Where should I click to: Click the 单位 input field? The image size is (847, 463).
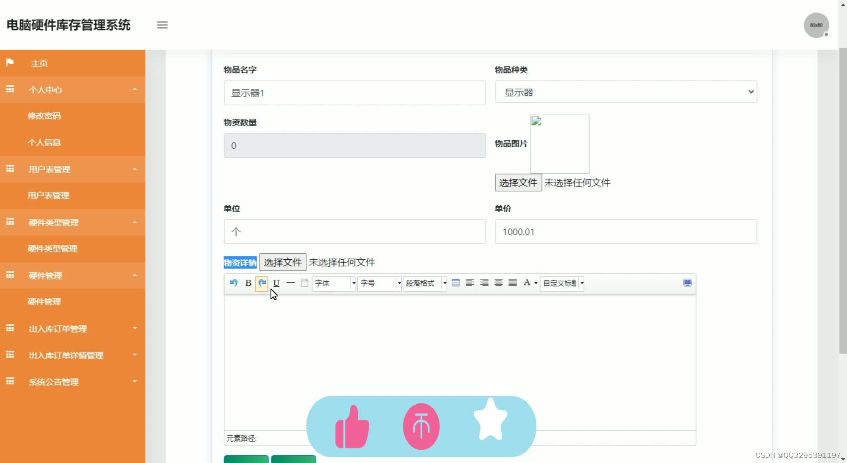[355, 231]
